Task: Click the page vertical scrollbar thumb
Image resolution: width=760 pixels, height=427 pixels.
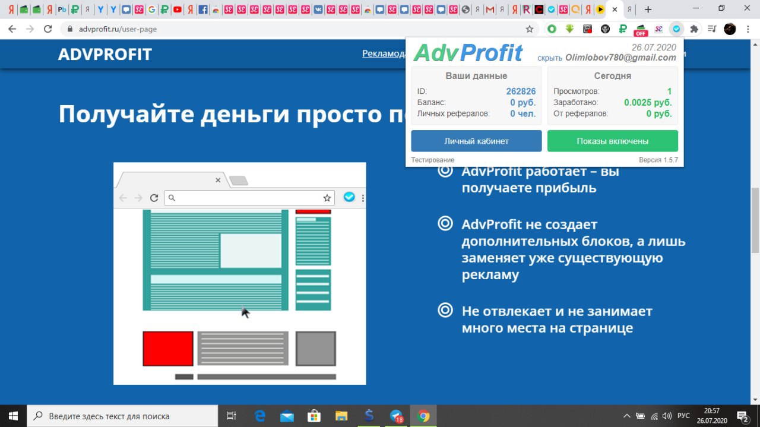Action: pos(755,220)
